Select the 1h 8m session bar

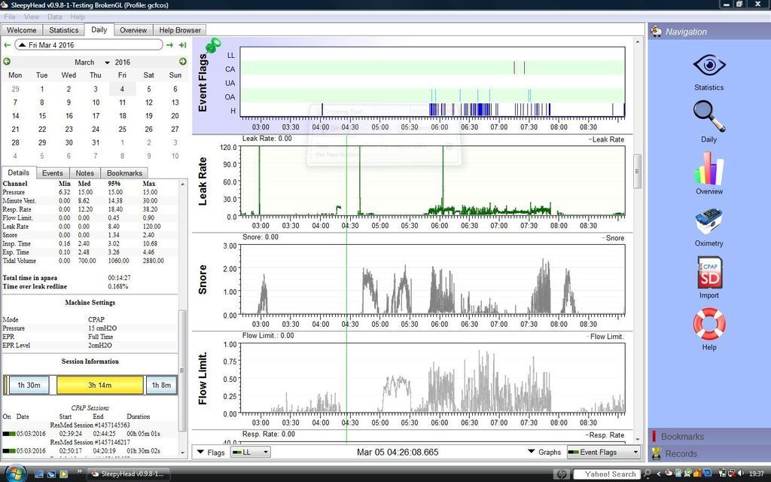coord(161,385)
